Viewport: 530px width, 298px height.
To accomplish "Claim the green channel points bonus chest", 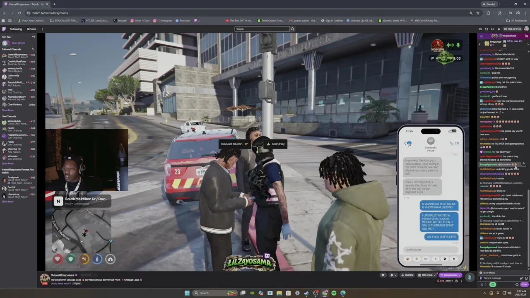I will click(493, 284).
